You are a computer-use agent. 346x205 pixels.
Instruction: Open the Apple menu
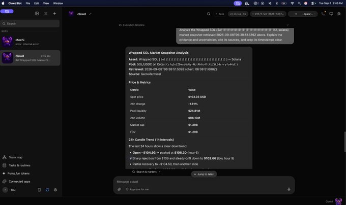pyautogui.click(x=3, y=4)
